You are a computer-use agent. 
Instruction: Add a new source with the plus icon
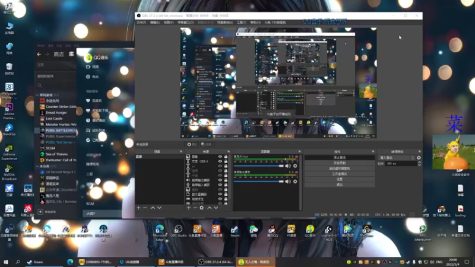pos(188,208)
